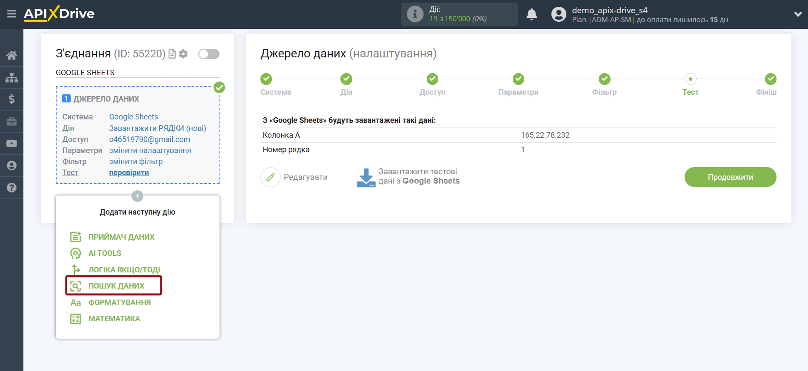Click the user avatar icon
This screenshot has width=808, height=371.
(559, 14)
